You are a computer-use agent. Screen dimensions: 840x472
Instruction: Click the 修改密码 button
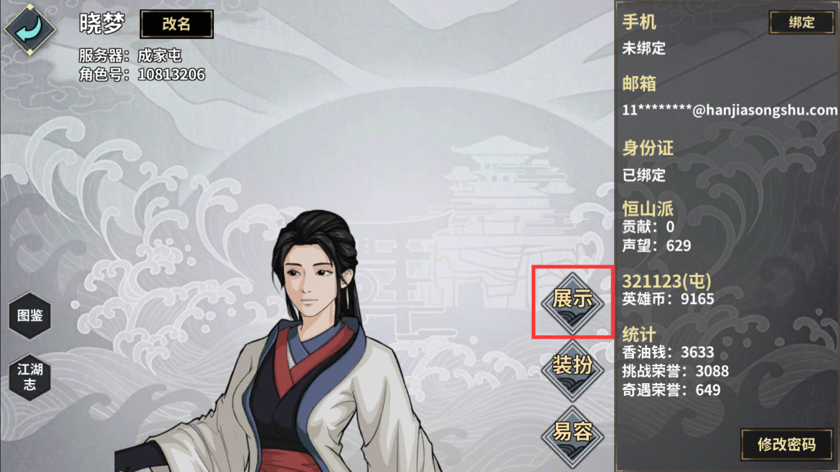(786, 445)
